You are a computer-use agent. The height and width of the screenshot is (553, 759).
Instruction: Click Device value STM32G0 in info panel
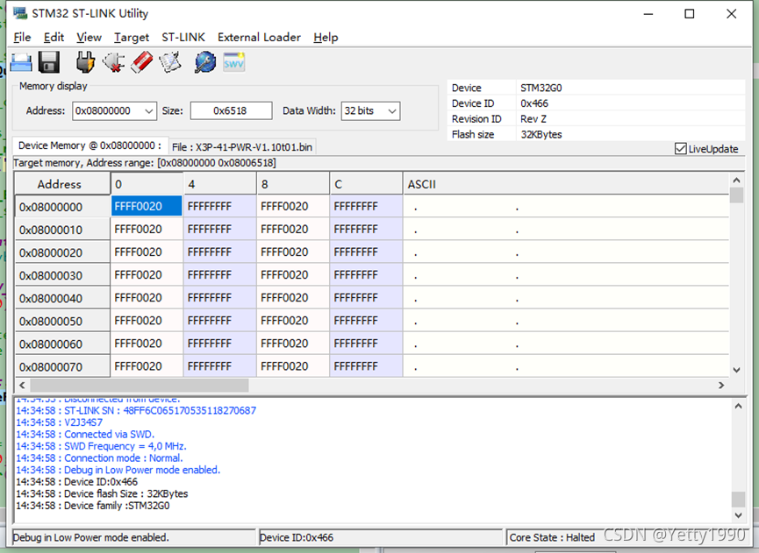click(541, 88)
